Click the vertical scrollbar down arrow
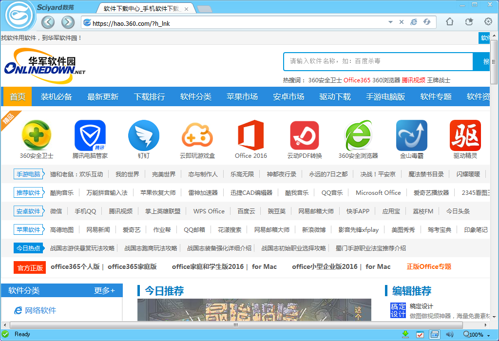This screenshot has height=341, width=499. tap(494, 317)
